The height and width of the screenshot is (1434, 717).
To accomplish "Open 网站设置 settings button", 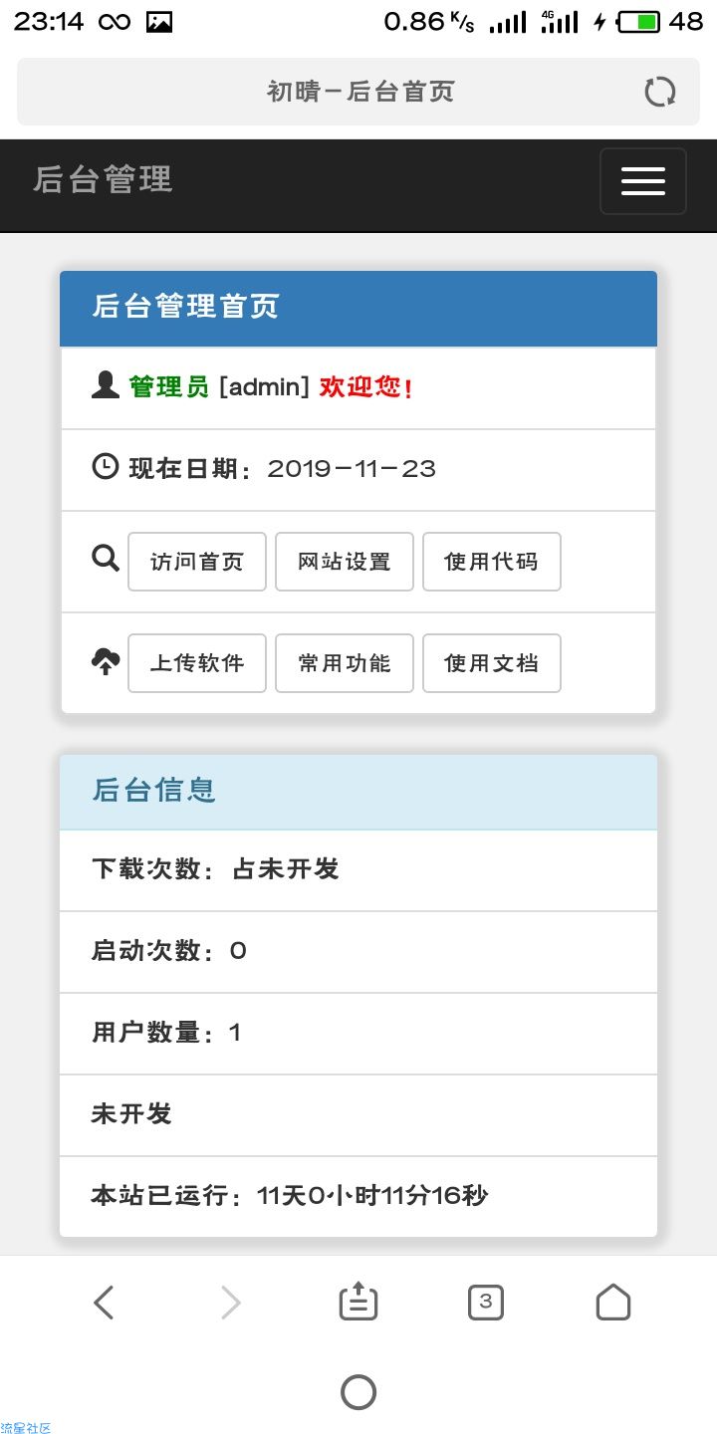I will click(345, 562).
